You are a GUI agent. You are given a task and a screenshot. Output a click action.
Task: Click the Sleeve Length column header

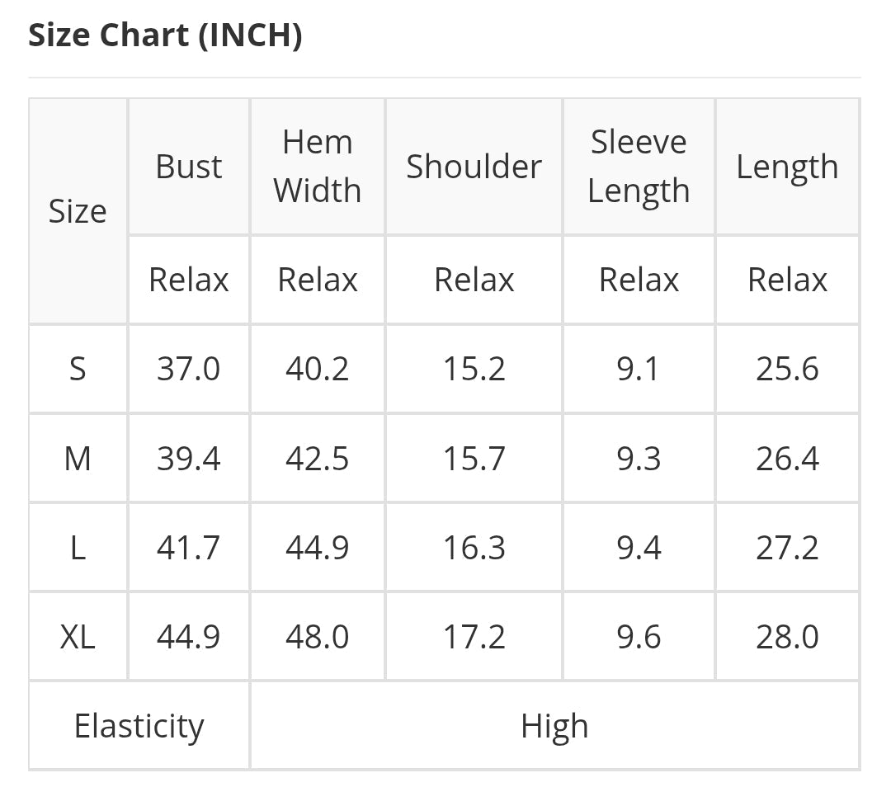[639, 167]
